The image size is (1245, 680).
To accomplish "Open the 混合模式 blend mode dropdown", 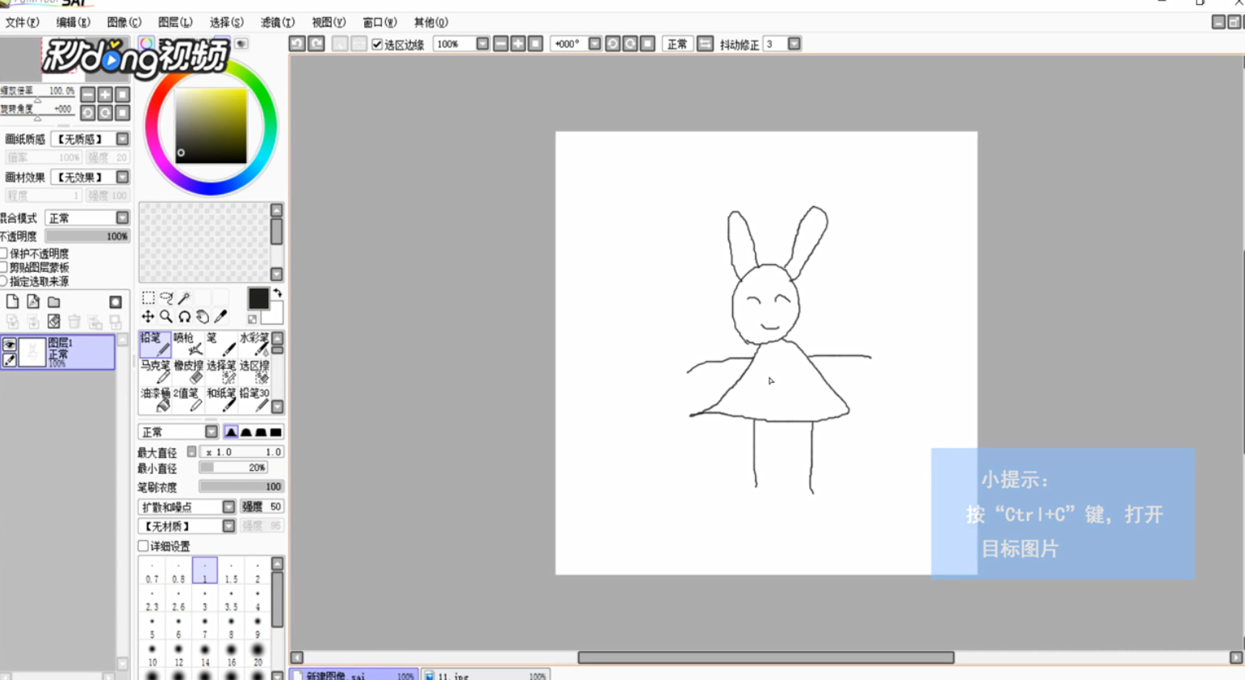I will tap(122, 218).
